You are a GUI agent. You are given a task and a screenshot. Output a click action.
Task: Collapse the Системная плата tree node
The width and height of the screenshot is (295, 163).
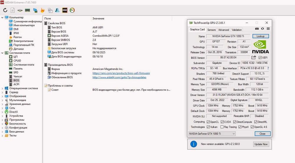(x=2, y=53)
